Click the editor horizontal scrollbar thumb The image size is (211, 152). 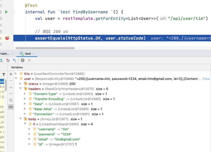point(45,48)
